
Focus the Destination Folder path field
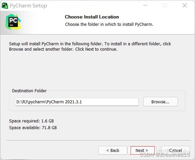coord(77,102)
